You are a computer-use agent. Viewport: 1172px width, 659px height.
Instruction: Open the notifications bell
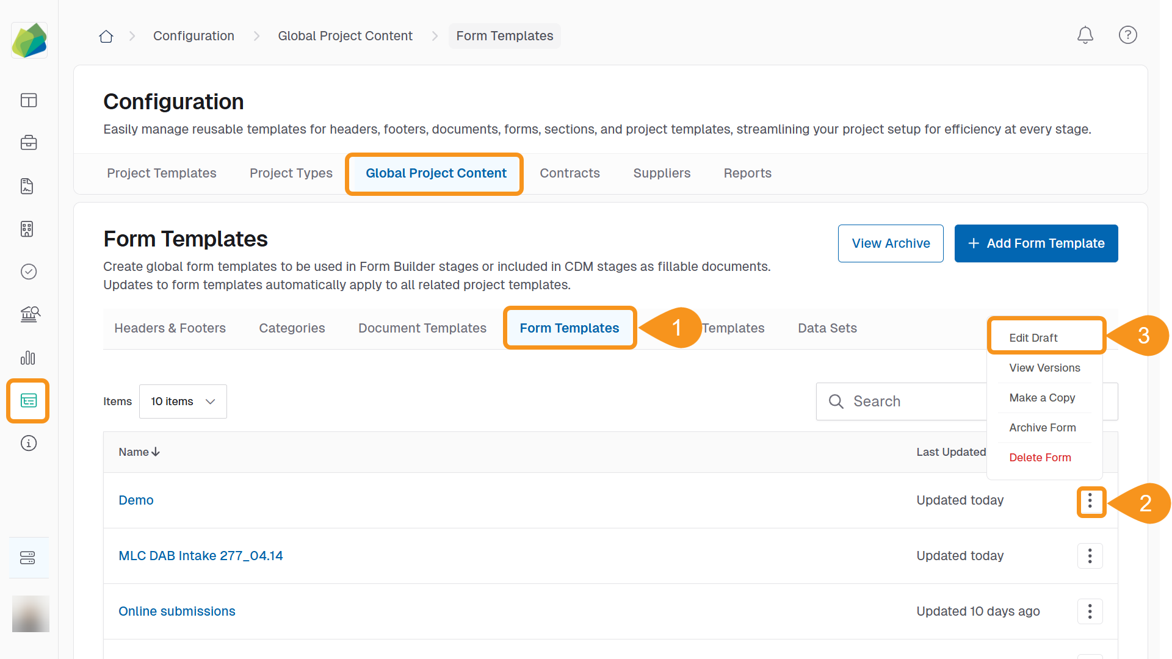(1085, 35)
